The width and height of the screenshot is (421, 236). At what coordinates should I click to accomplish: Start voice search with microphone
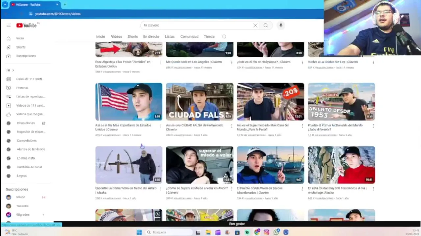tap(281, 25)
